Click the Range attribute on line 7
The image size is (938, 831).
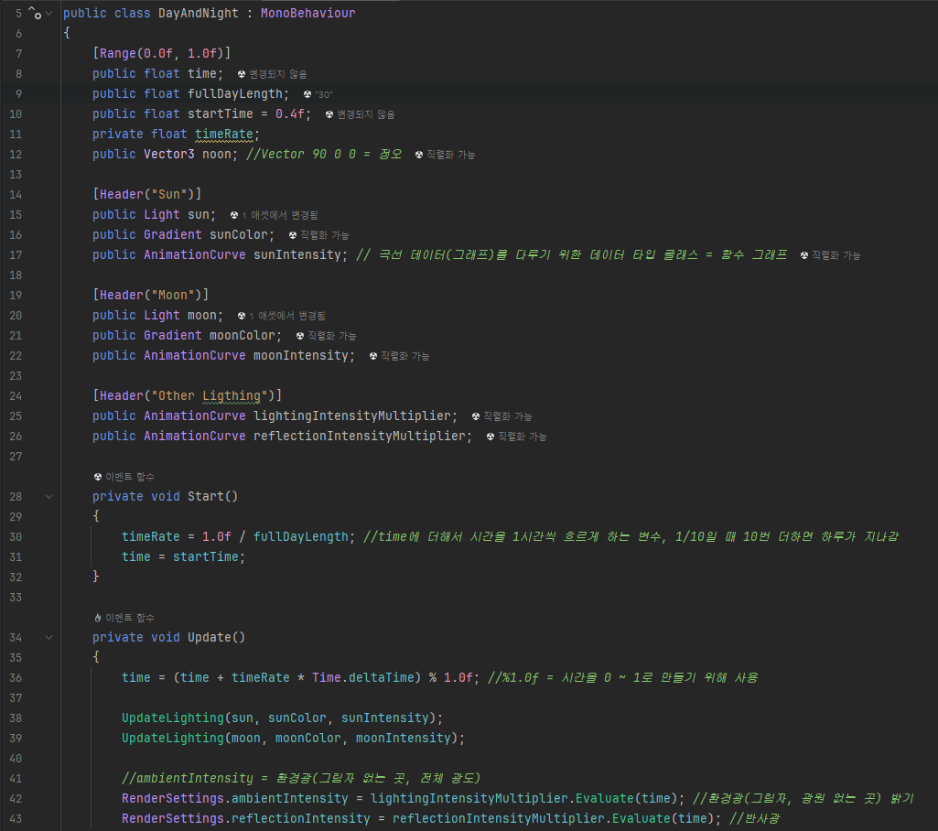point(118,54)
